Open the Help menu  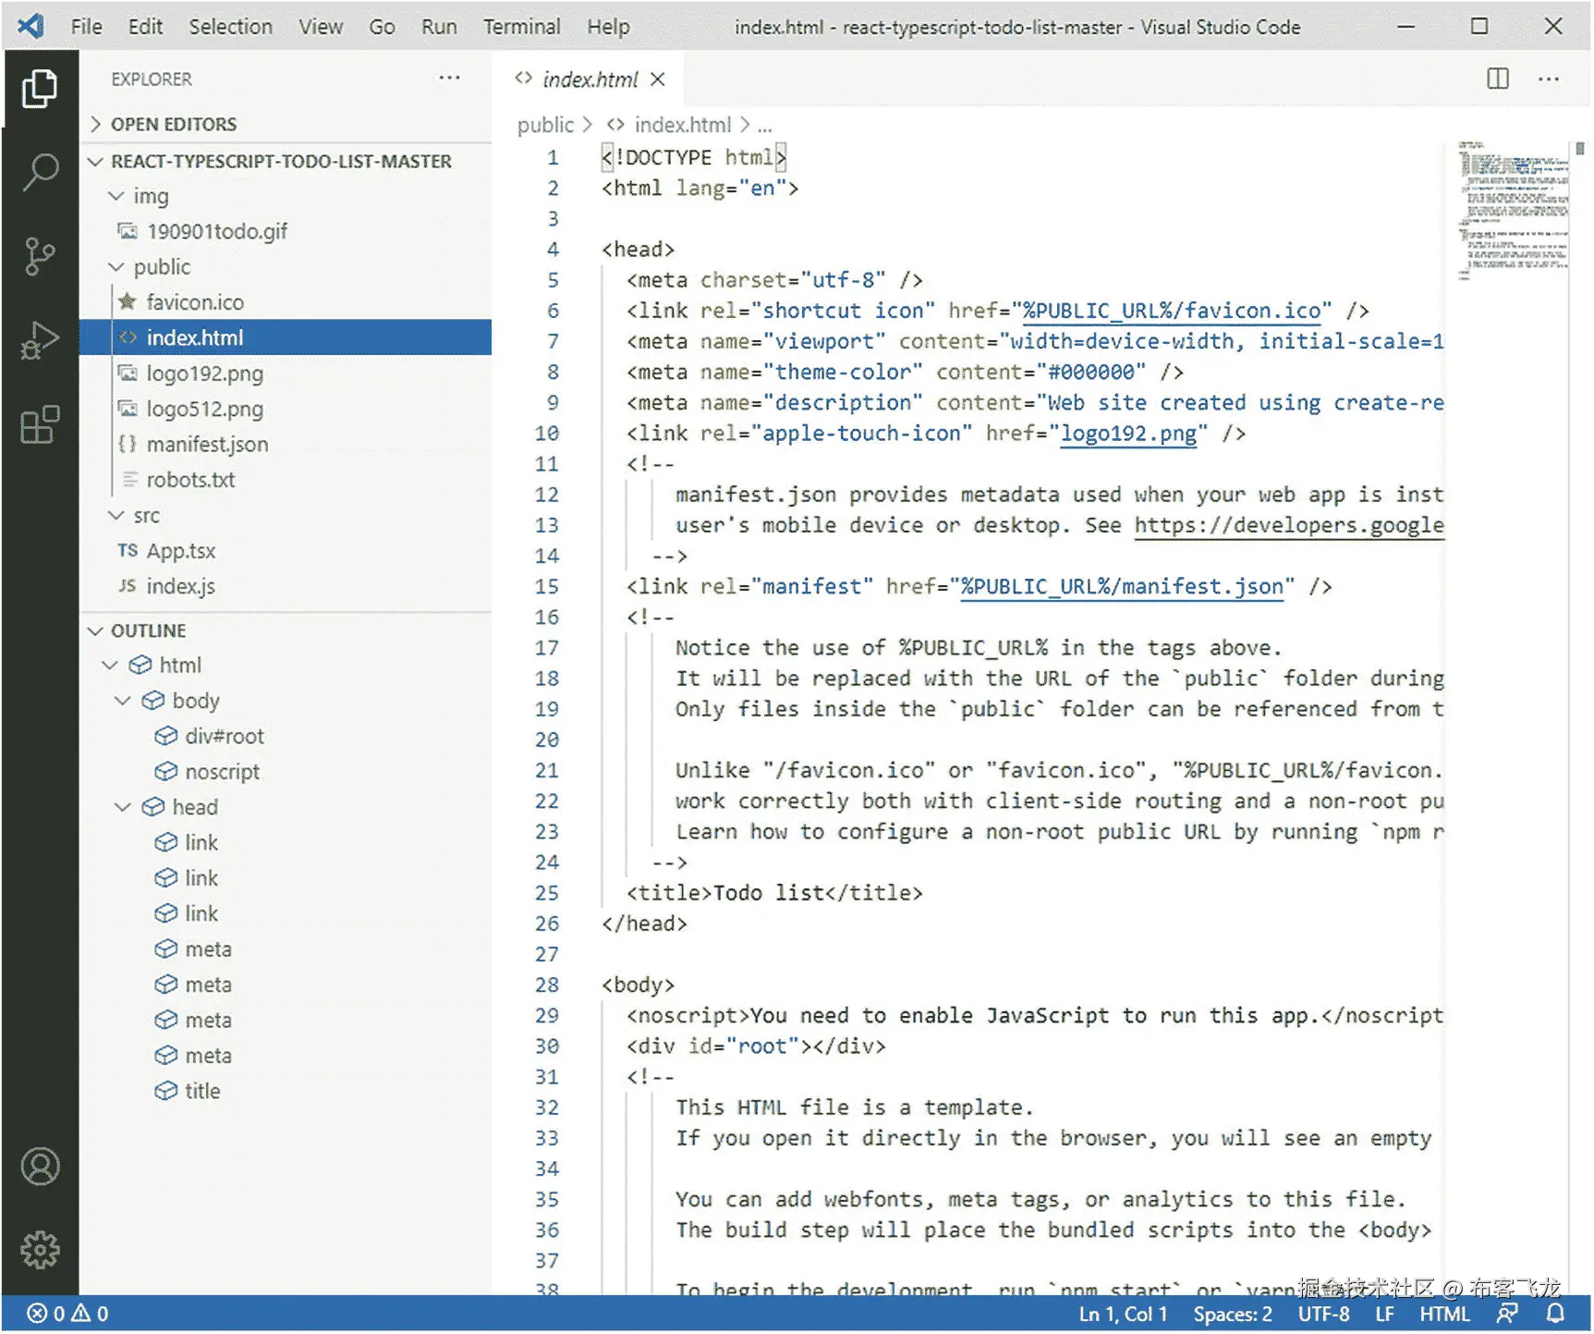pos(608,27)
